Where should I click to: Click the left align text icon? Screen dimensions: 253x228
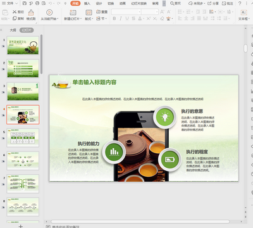pos(180,18)
